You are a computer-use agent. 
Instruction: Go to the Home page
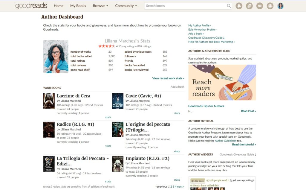click(59, 6)
